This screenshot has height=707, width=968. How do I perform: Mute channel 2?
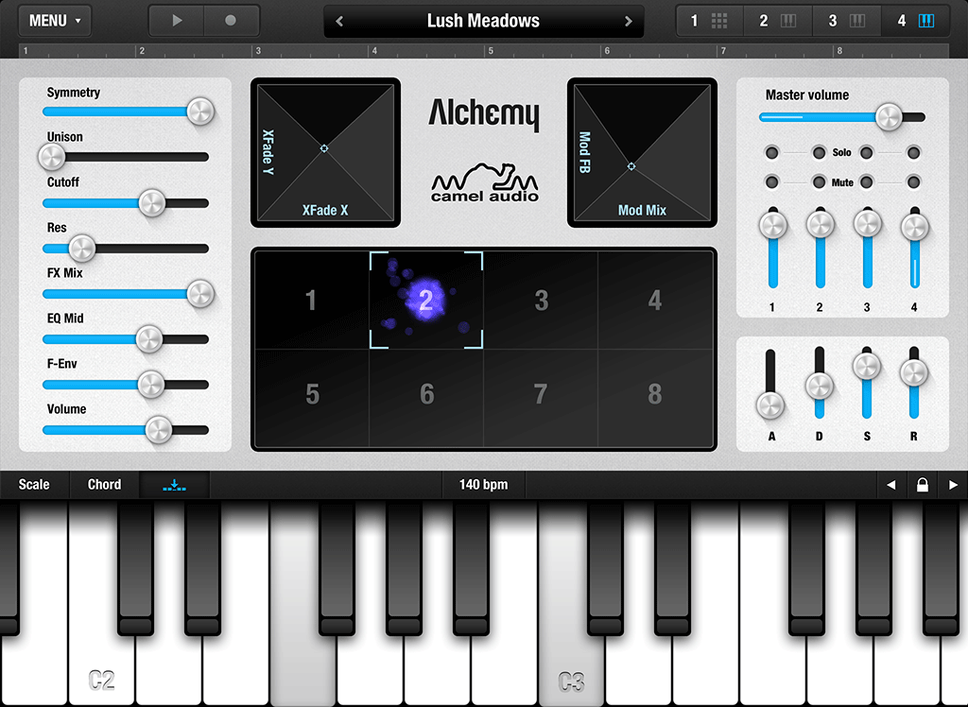(819, 182)
